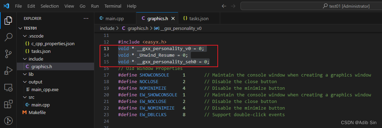This screenshot has width=382, height=128.
Task: Open the View menu
Action: (x=69, y=6)
